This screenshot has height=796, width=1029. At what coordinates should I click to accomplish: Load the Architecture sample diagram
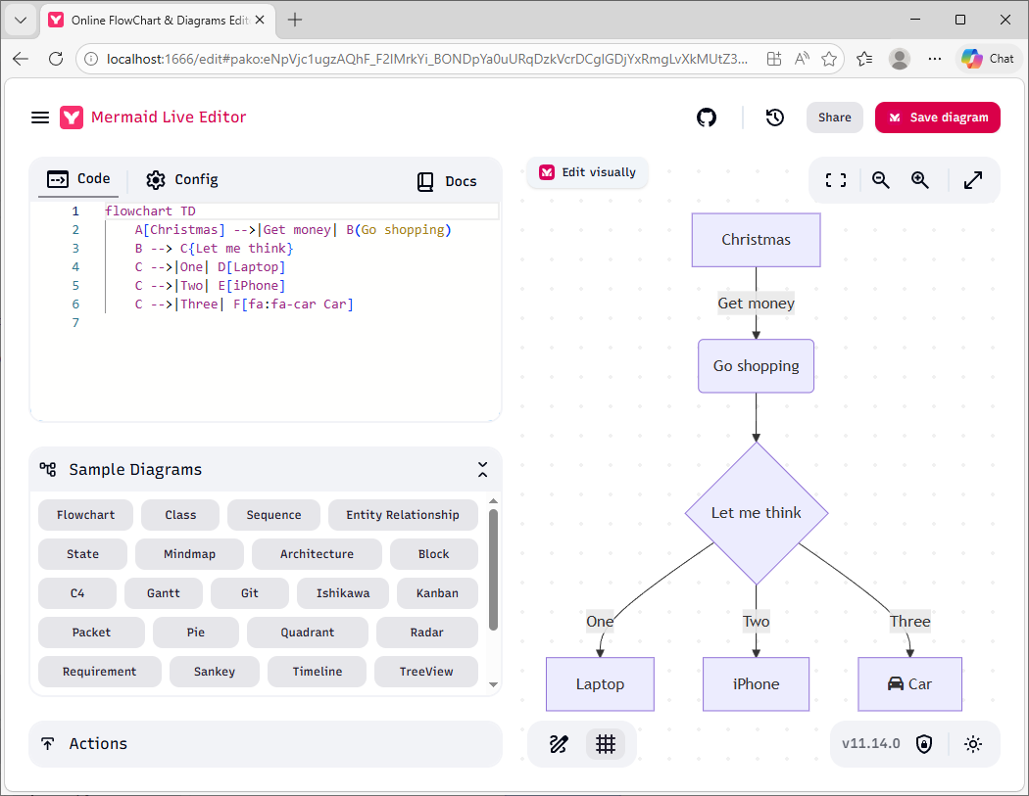click(317, 554)
